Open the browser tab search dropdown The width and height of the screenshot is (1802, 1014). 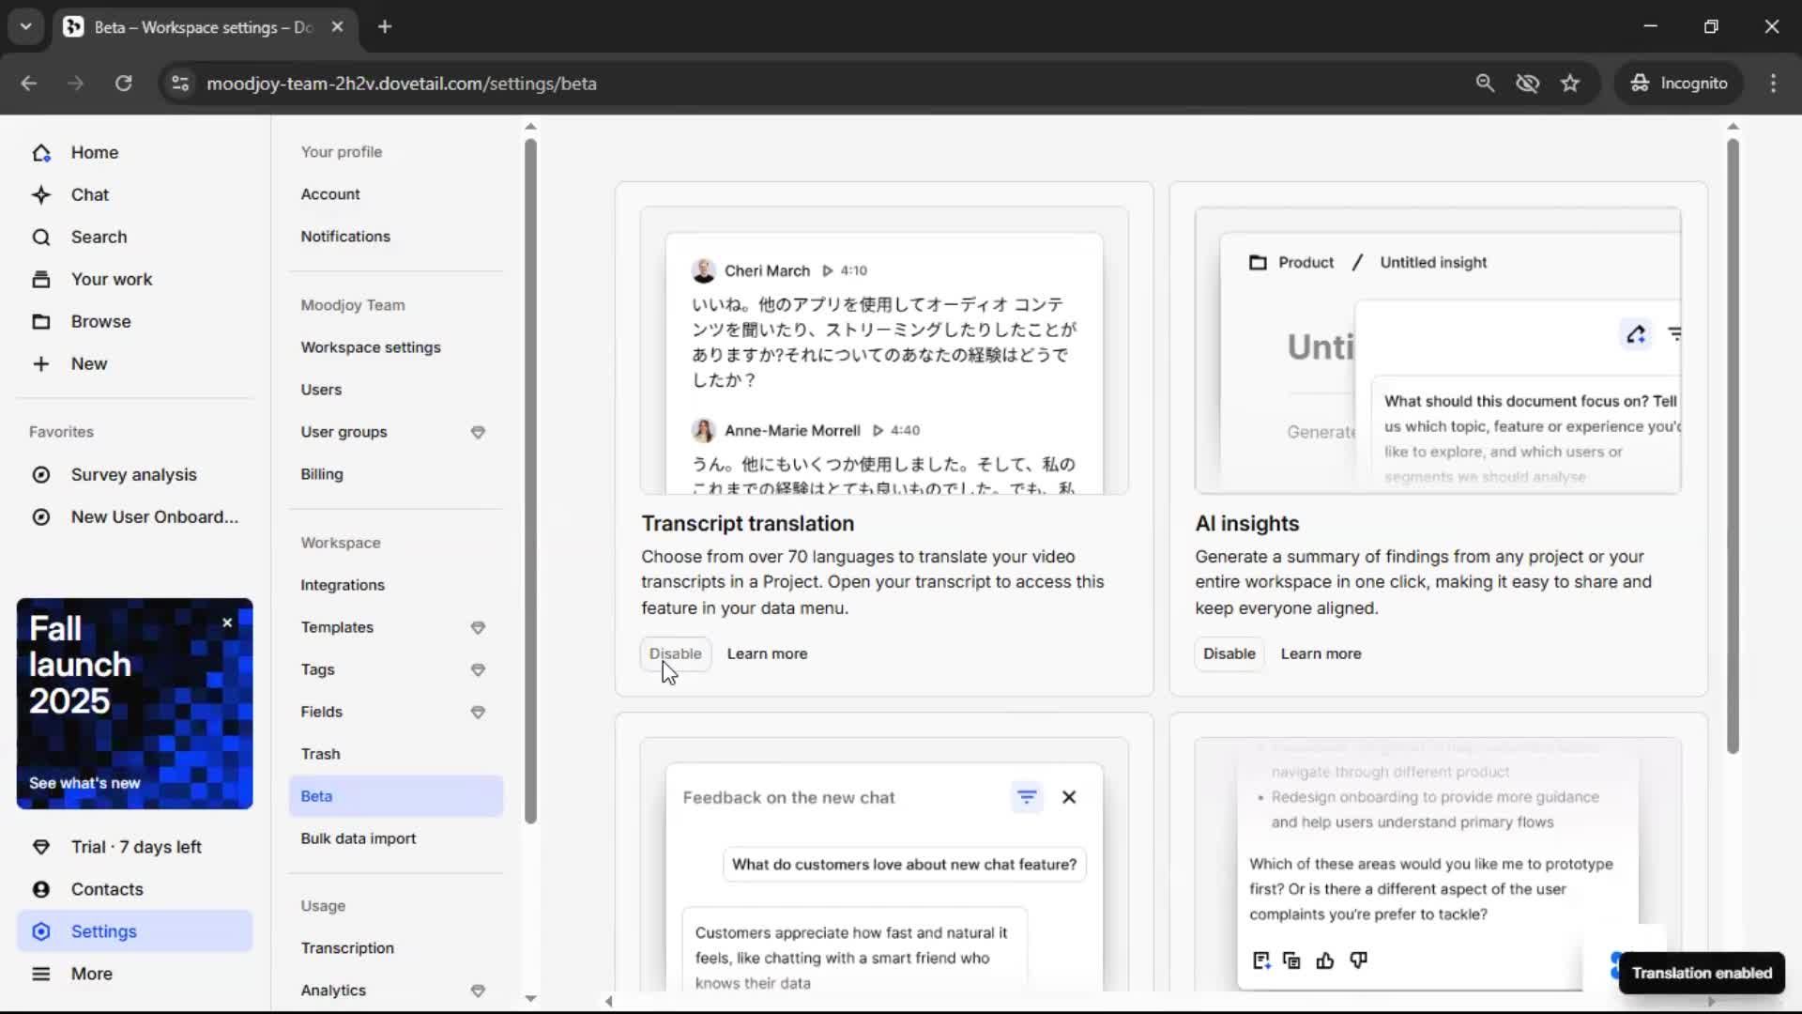(25, 26)
